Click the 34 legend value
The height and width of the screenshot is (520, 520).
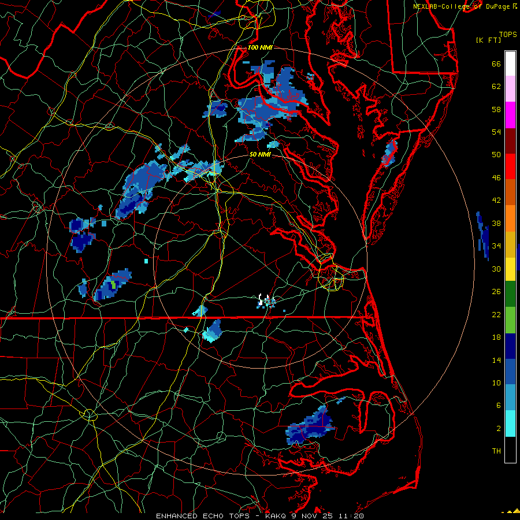pyautogui.click(x=496, y=246)
